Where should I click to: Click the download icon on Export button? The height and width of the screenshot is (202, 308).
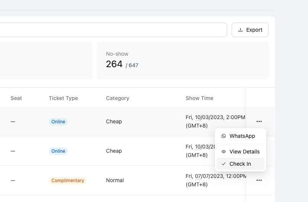[x=240, y=30]
